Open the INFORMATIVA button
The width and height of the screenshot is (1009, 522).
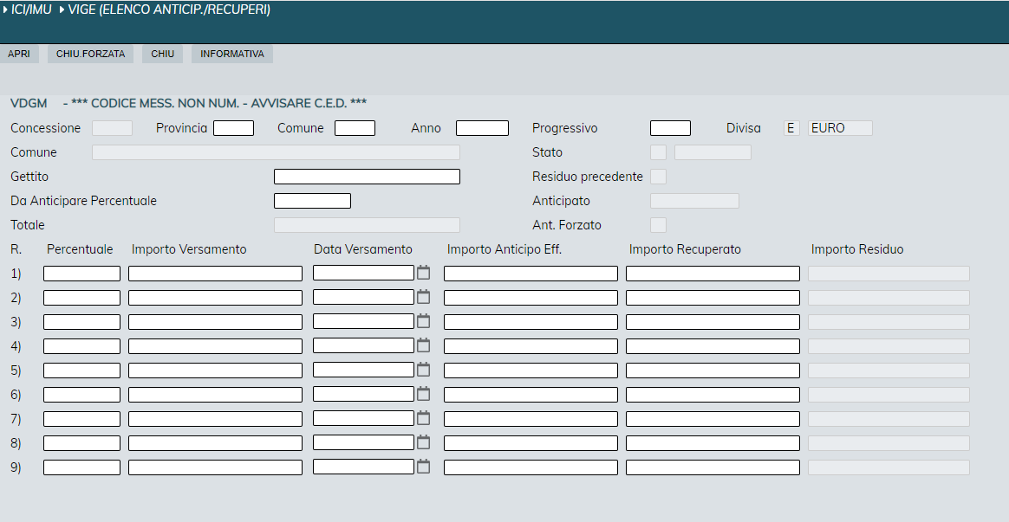tap(231, 54)
